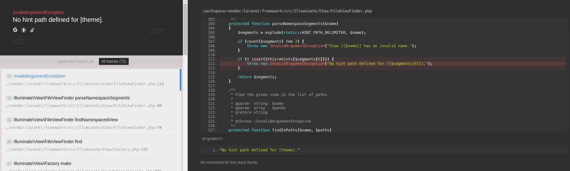570x171 pixels.
Task: Click docblock line 118 'Find the given view'
Action: point(280,95)
